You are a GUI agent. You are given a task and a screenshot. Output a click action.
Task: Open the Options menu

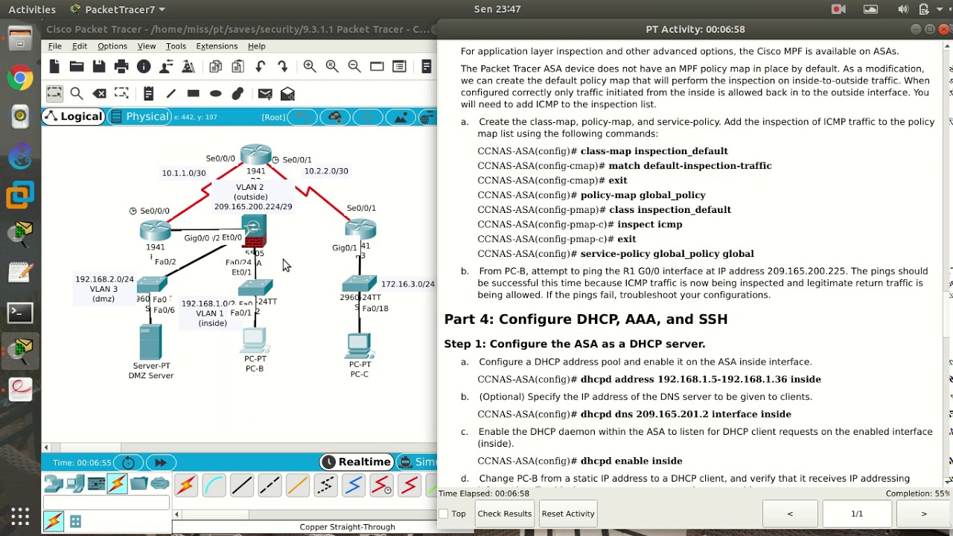click(112, 46)
